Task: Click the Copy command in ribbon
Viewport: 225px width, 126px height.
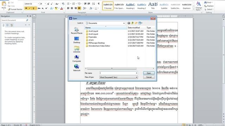Action: click(11, 6)
